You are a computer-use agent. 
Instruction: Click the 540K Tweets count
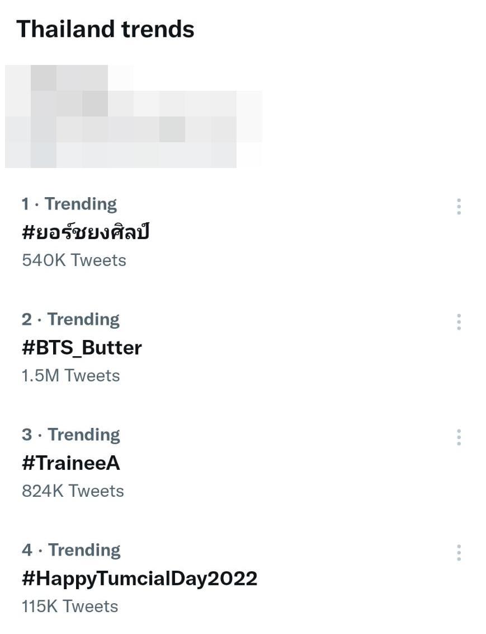[74, 260]
